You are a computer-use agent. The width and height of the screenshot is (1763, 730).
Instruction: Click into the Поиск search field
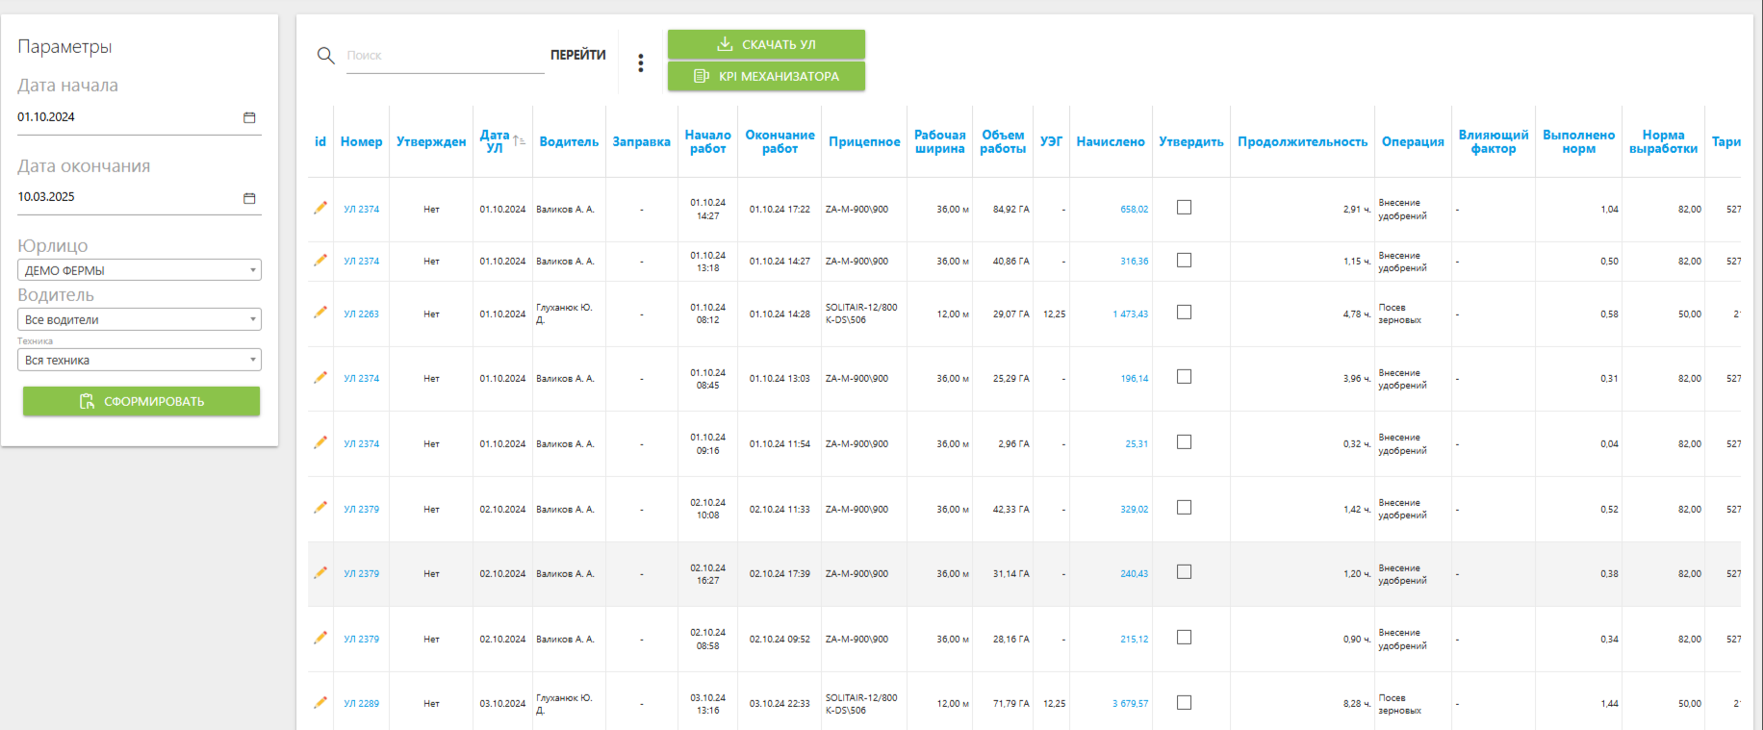[x=443, y=56]
